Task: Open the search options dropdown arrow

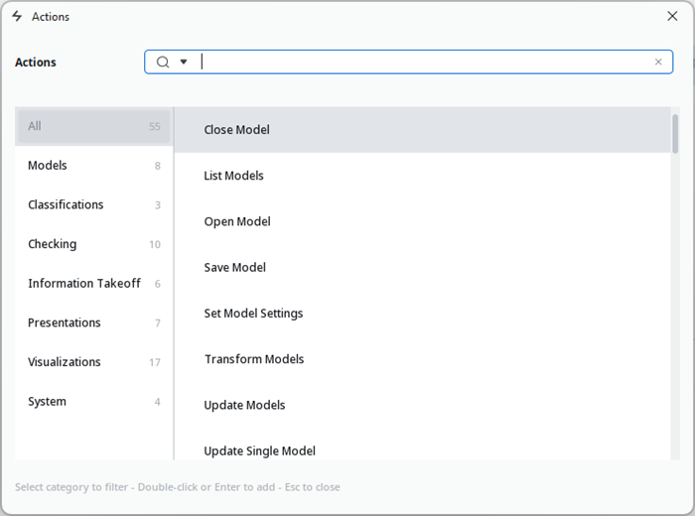Action: 184,62
